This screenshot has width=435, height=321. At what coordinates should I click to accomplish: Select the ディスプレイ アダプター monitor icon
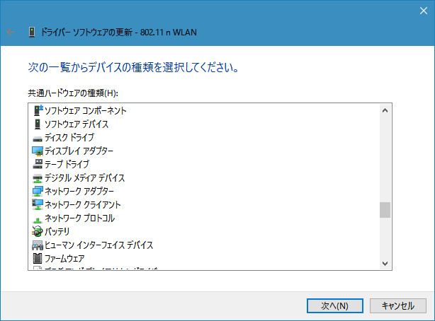pos(38,151)
